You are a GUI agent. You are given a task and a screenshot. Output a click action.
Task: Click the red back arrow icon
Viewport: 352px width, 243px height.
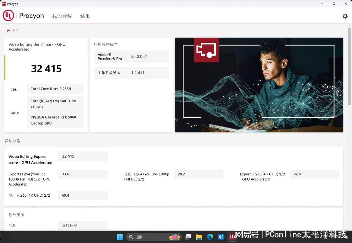click(x=8, y=31)
